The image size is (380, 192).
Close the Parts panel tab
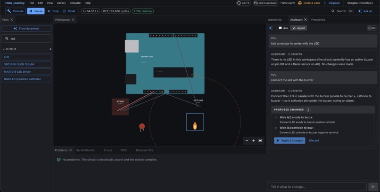click(12, 20)
